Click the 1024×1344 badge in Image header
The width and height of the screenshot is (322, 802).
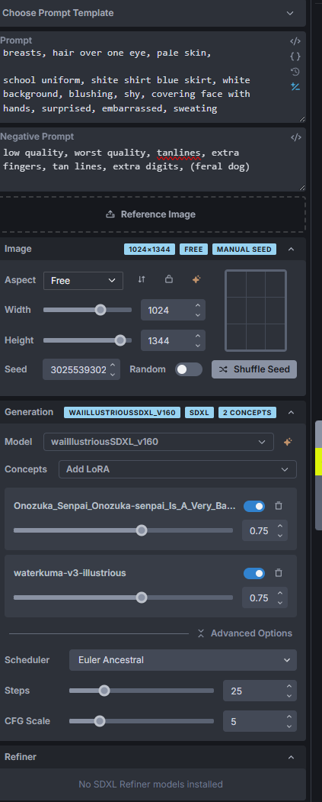point(149,249)
